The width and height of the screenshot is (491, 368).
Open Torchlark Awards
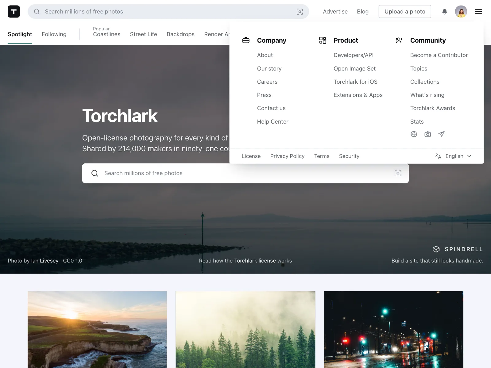[x=433, y=108]
